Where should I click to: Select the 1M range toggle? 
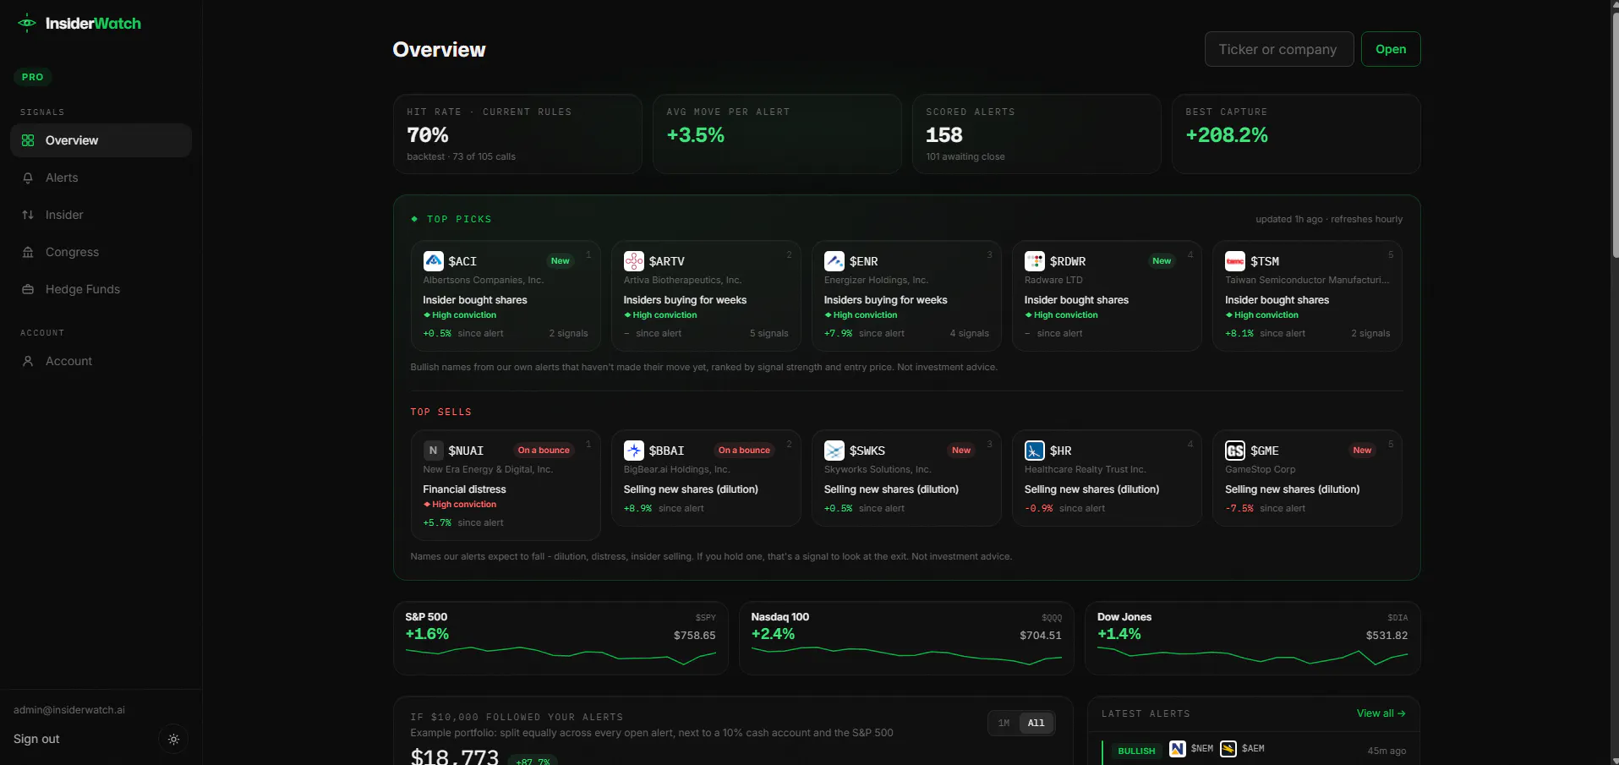(1004, 723)
